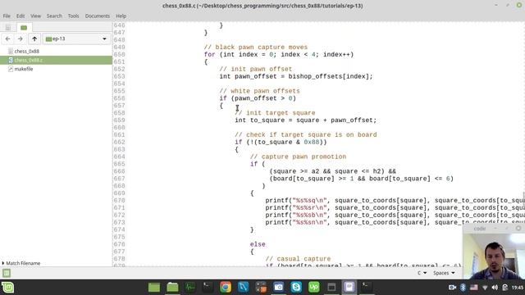Switch to the documents list side-panel tab
This screenshot has width=525, height=295.
click(8, 27)
